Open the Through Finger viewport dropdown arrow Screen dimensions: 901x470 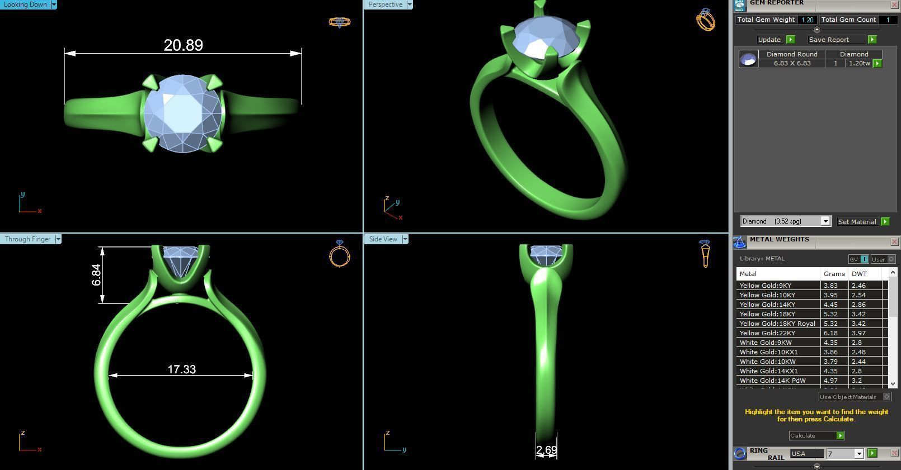[x=58, y=239]
